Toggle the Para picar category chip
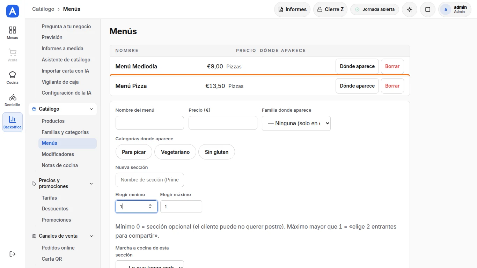 (x=134, y=152)
